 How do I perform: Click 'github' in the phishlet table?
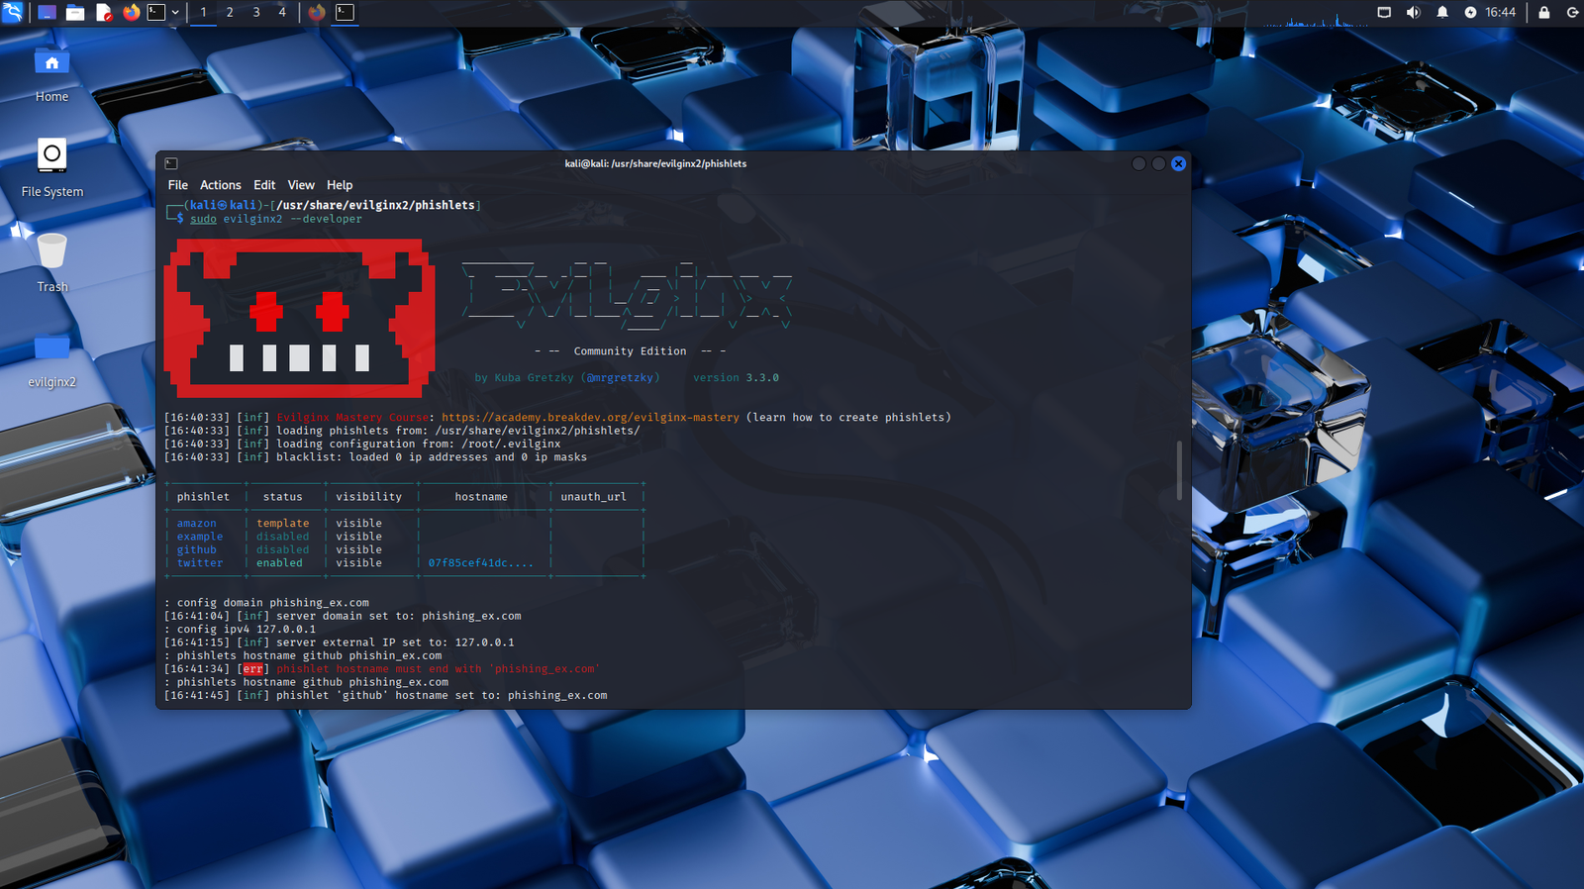196,549
